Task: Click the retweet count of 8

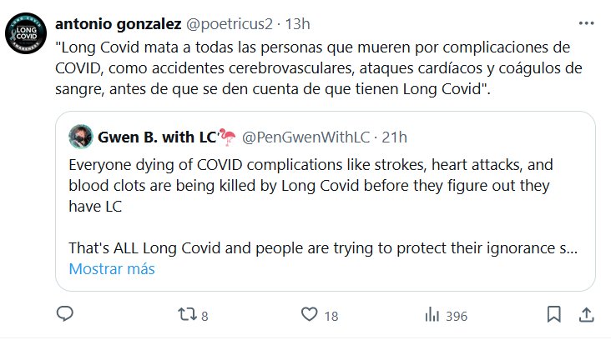Action: (205, 316)
